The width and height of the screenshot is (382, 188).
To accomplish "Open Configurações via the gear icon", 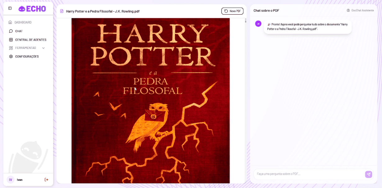I will 11,57.
